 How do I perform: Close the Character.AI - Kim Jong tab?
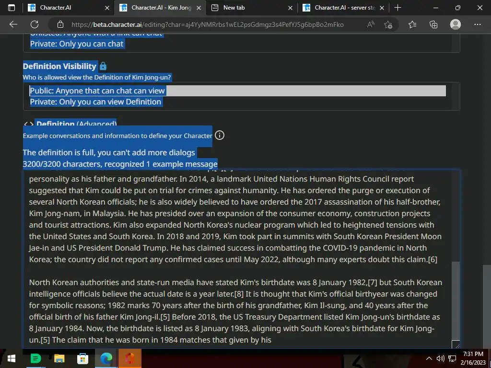tap(199, 8)
